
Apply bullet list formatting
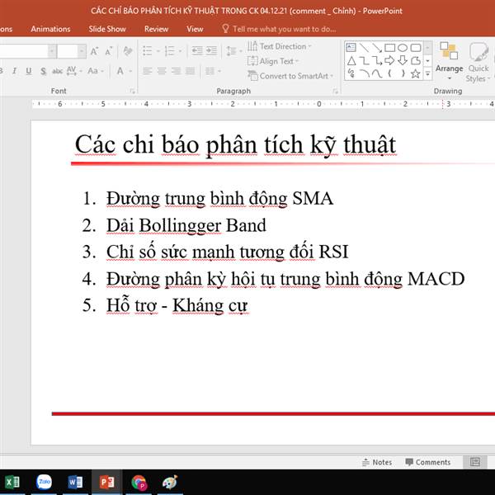148,51
